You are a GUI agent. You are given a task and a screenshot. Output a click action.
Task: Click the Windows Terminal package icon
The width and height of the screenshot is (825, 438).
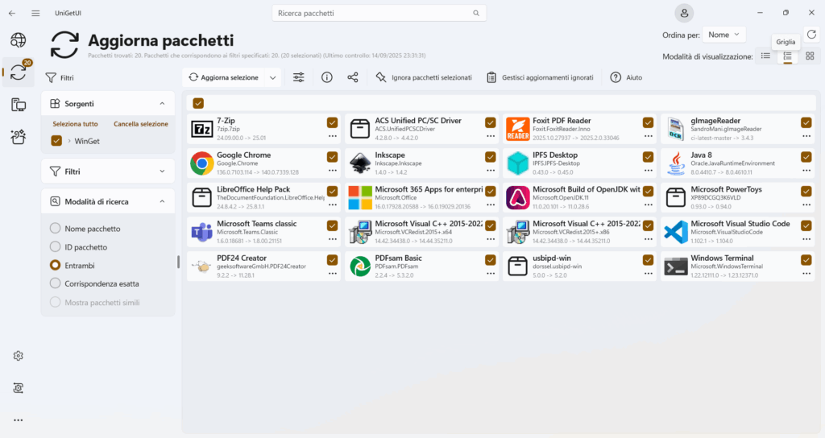(676, 267)
